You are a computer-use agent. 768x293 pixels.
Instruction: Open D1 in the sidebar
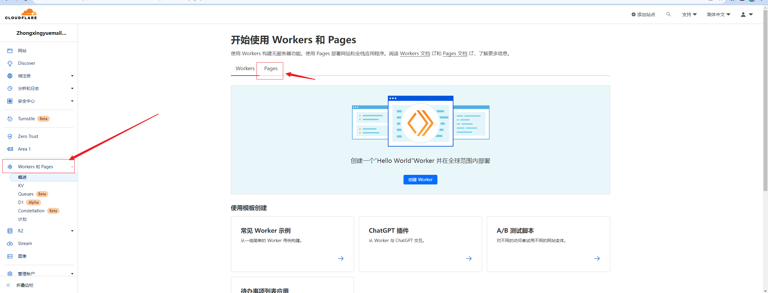21,202
